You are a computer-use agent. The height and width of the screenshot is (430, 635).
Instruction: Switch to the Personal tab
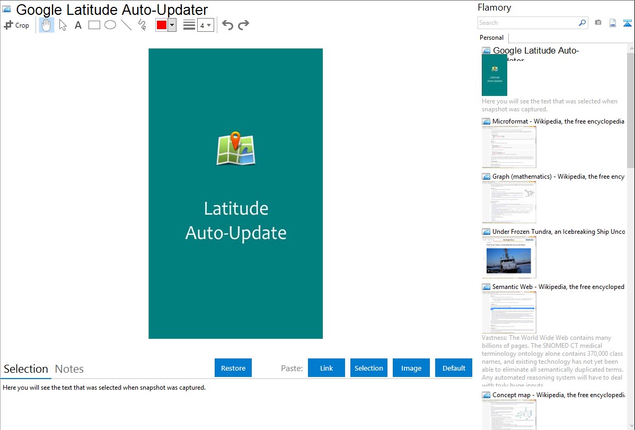492,37
